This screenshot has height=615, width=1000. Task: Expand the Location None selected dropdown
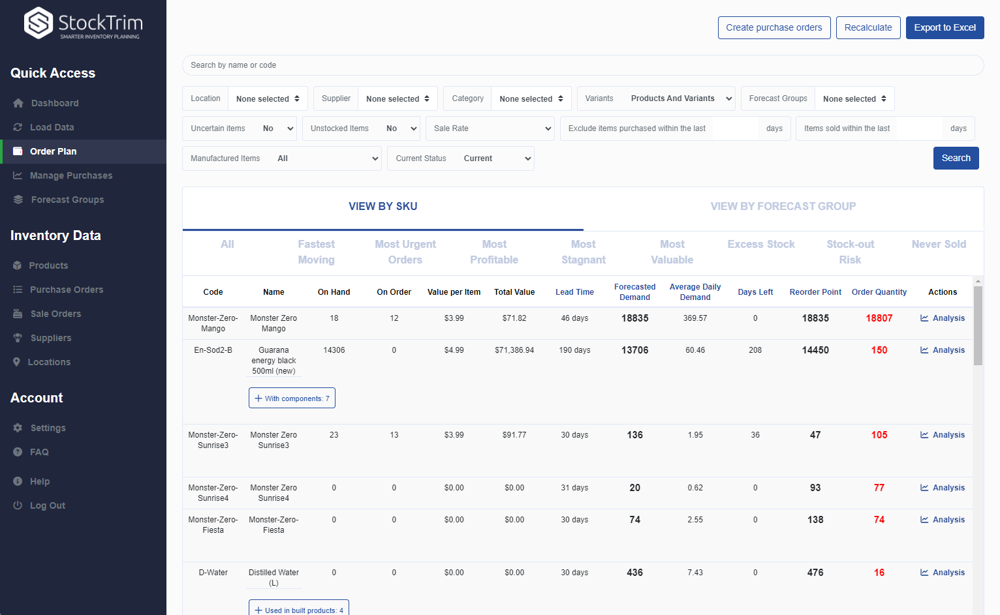click(x=268, y=98)
